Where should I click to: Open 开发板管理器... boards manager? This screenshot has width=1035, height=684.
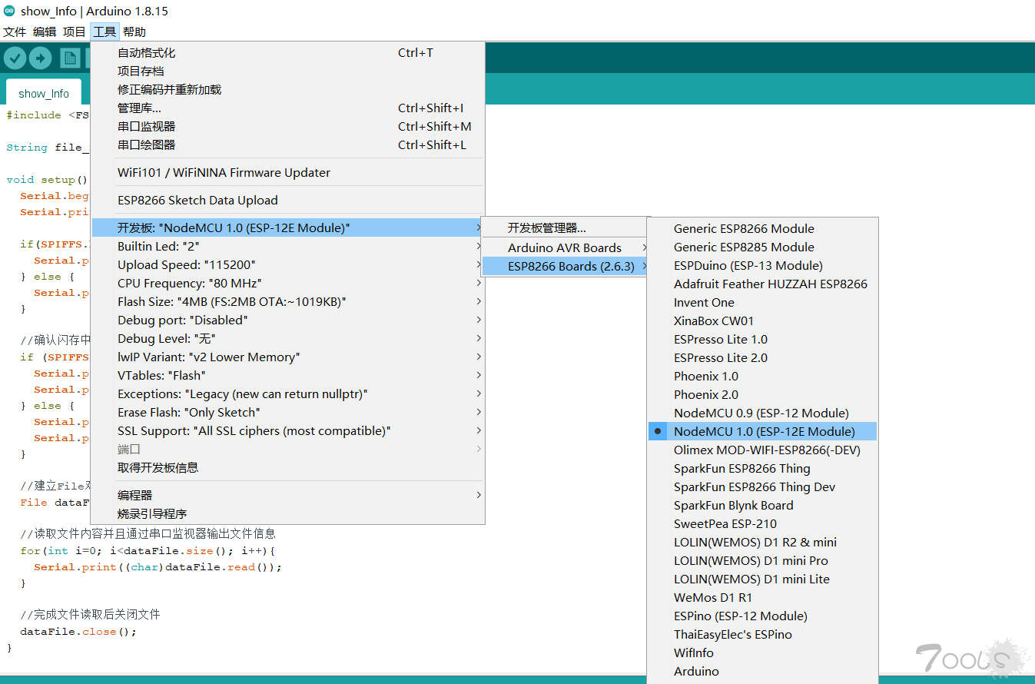click(x=566, y=228)
